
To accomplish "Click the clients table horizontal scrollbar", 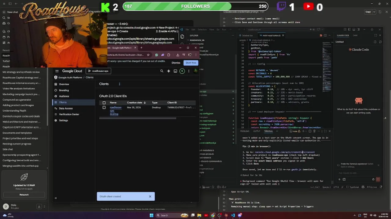I will 138,118.
